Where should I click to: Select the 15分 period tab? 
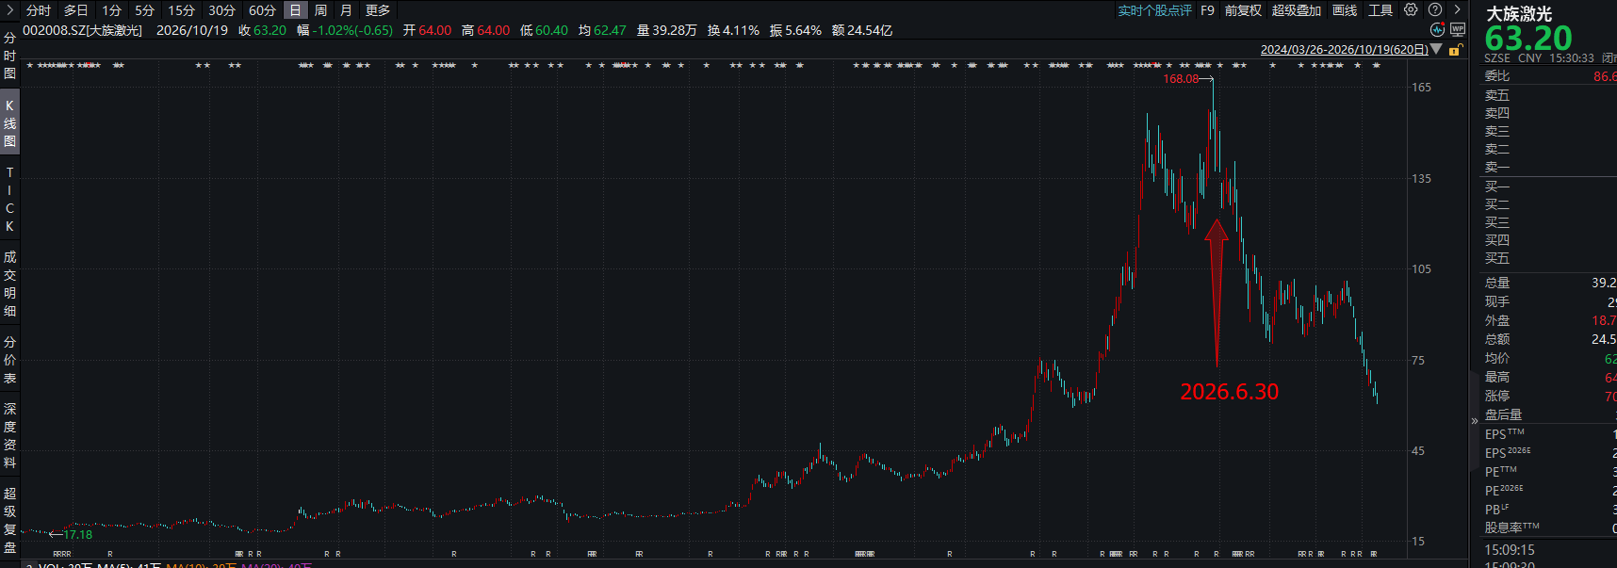click(x=181, y=10)
